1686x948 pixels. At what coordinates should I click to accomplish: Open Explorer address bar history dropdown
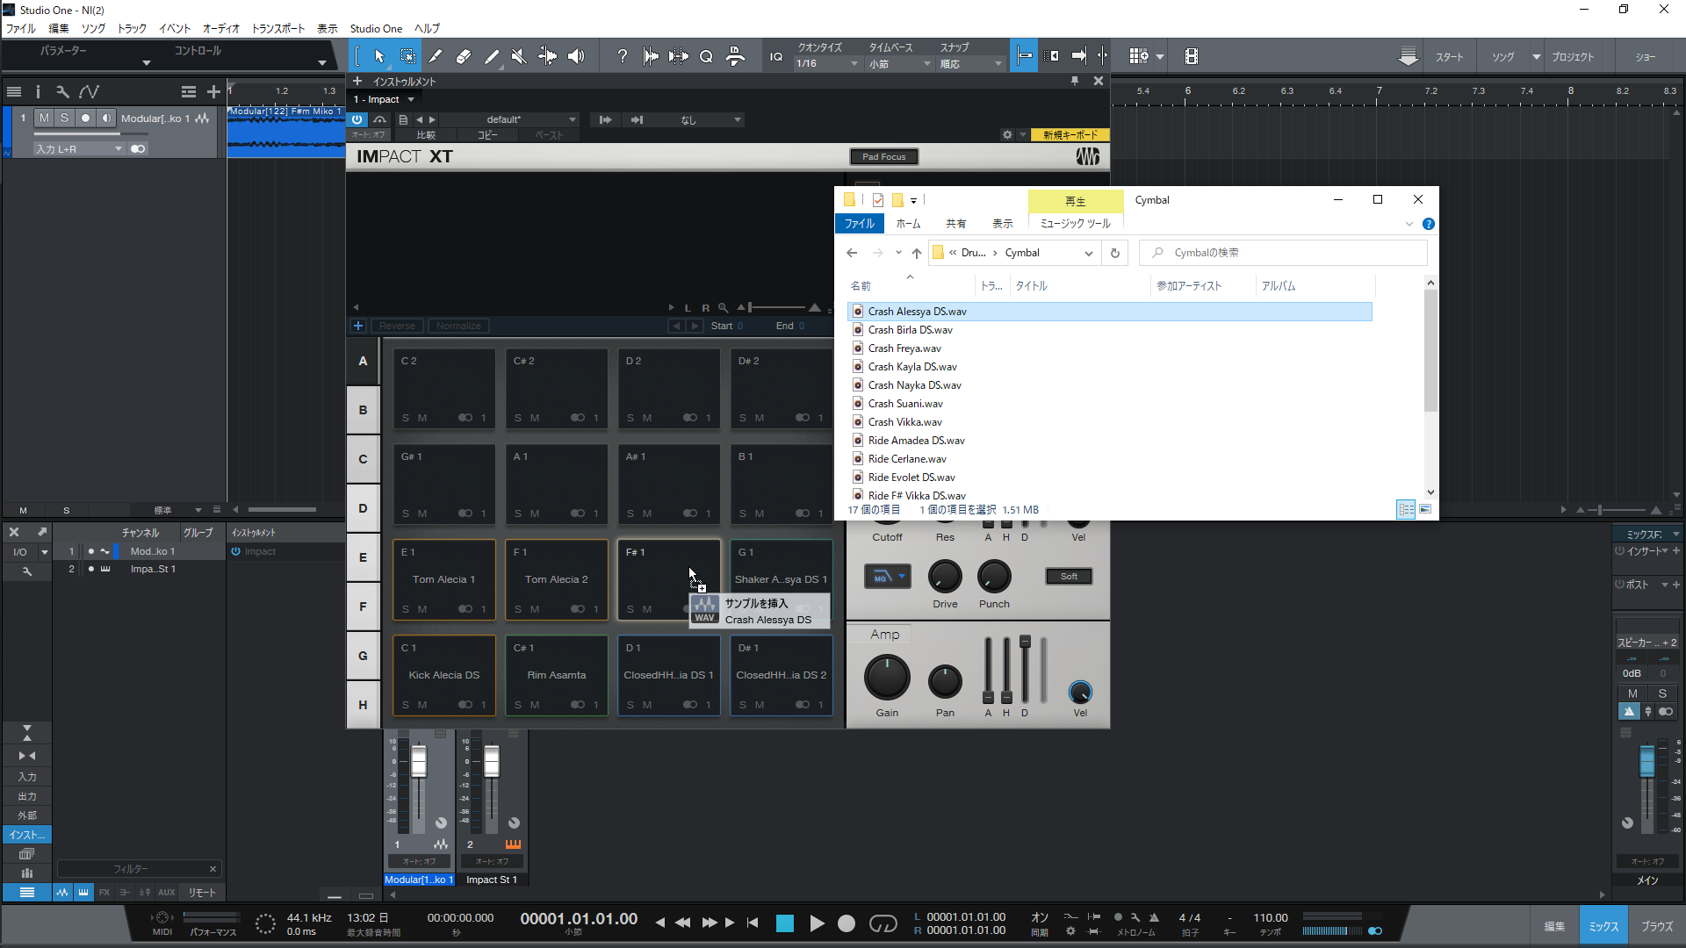pos(1089,253)
